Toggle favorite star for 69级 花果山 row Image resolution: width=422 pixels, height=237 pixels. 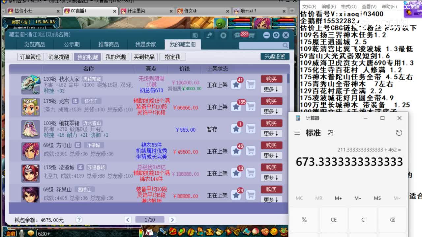(x=236, y=195)
